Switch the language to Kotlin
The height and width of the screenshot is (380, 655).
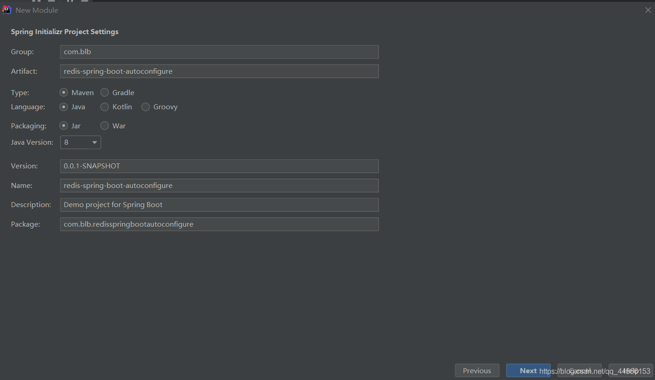tap(105, 107)
